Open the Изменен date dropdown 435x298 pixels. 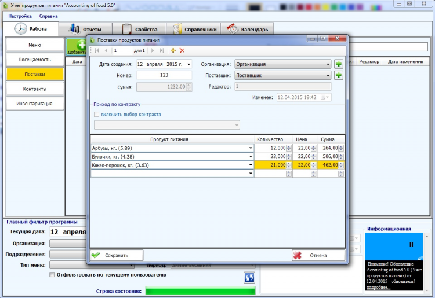click(x=325, y=97)
